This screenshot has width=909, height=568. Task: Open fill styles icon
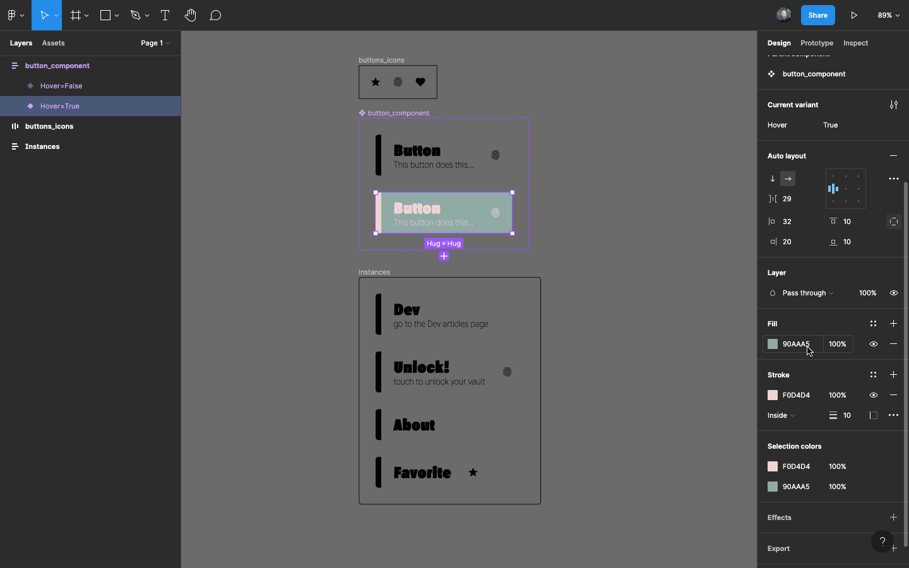[x=873, y=324]
